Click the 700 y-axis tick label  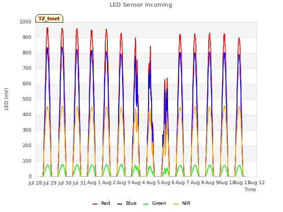27,68
